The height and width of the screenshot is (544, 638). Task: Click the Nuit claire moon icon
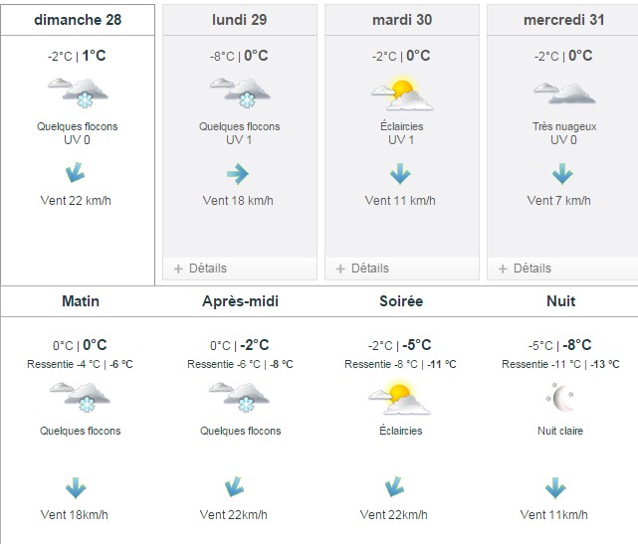click(560, 397)
